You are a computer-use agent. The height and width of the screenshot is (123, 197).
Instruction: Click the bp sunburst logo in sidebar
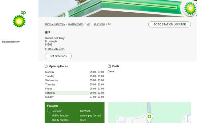(x=19, y=19)
